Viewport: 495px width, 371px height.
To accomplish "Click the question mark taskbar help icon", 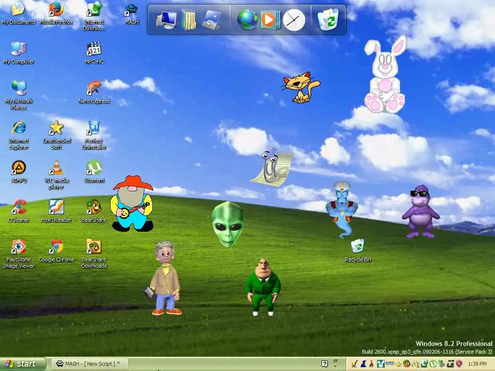I will [324, 364].
